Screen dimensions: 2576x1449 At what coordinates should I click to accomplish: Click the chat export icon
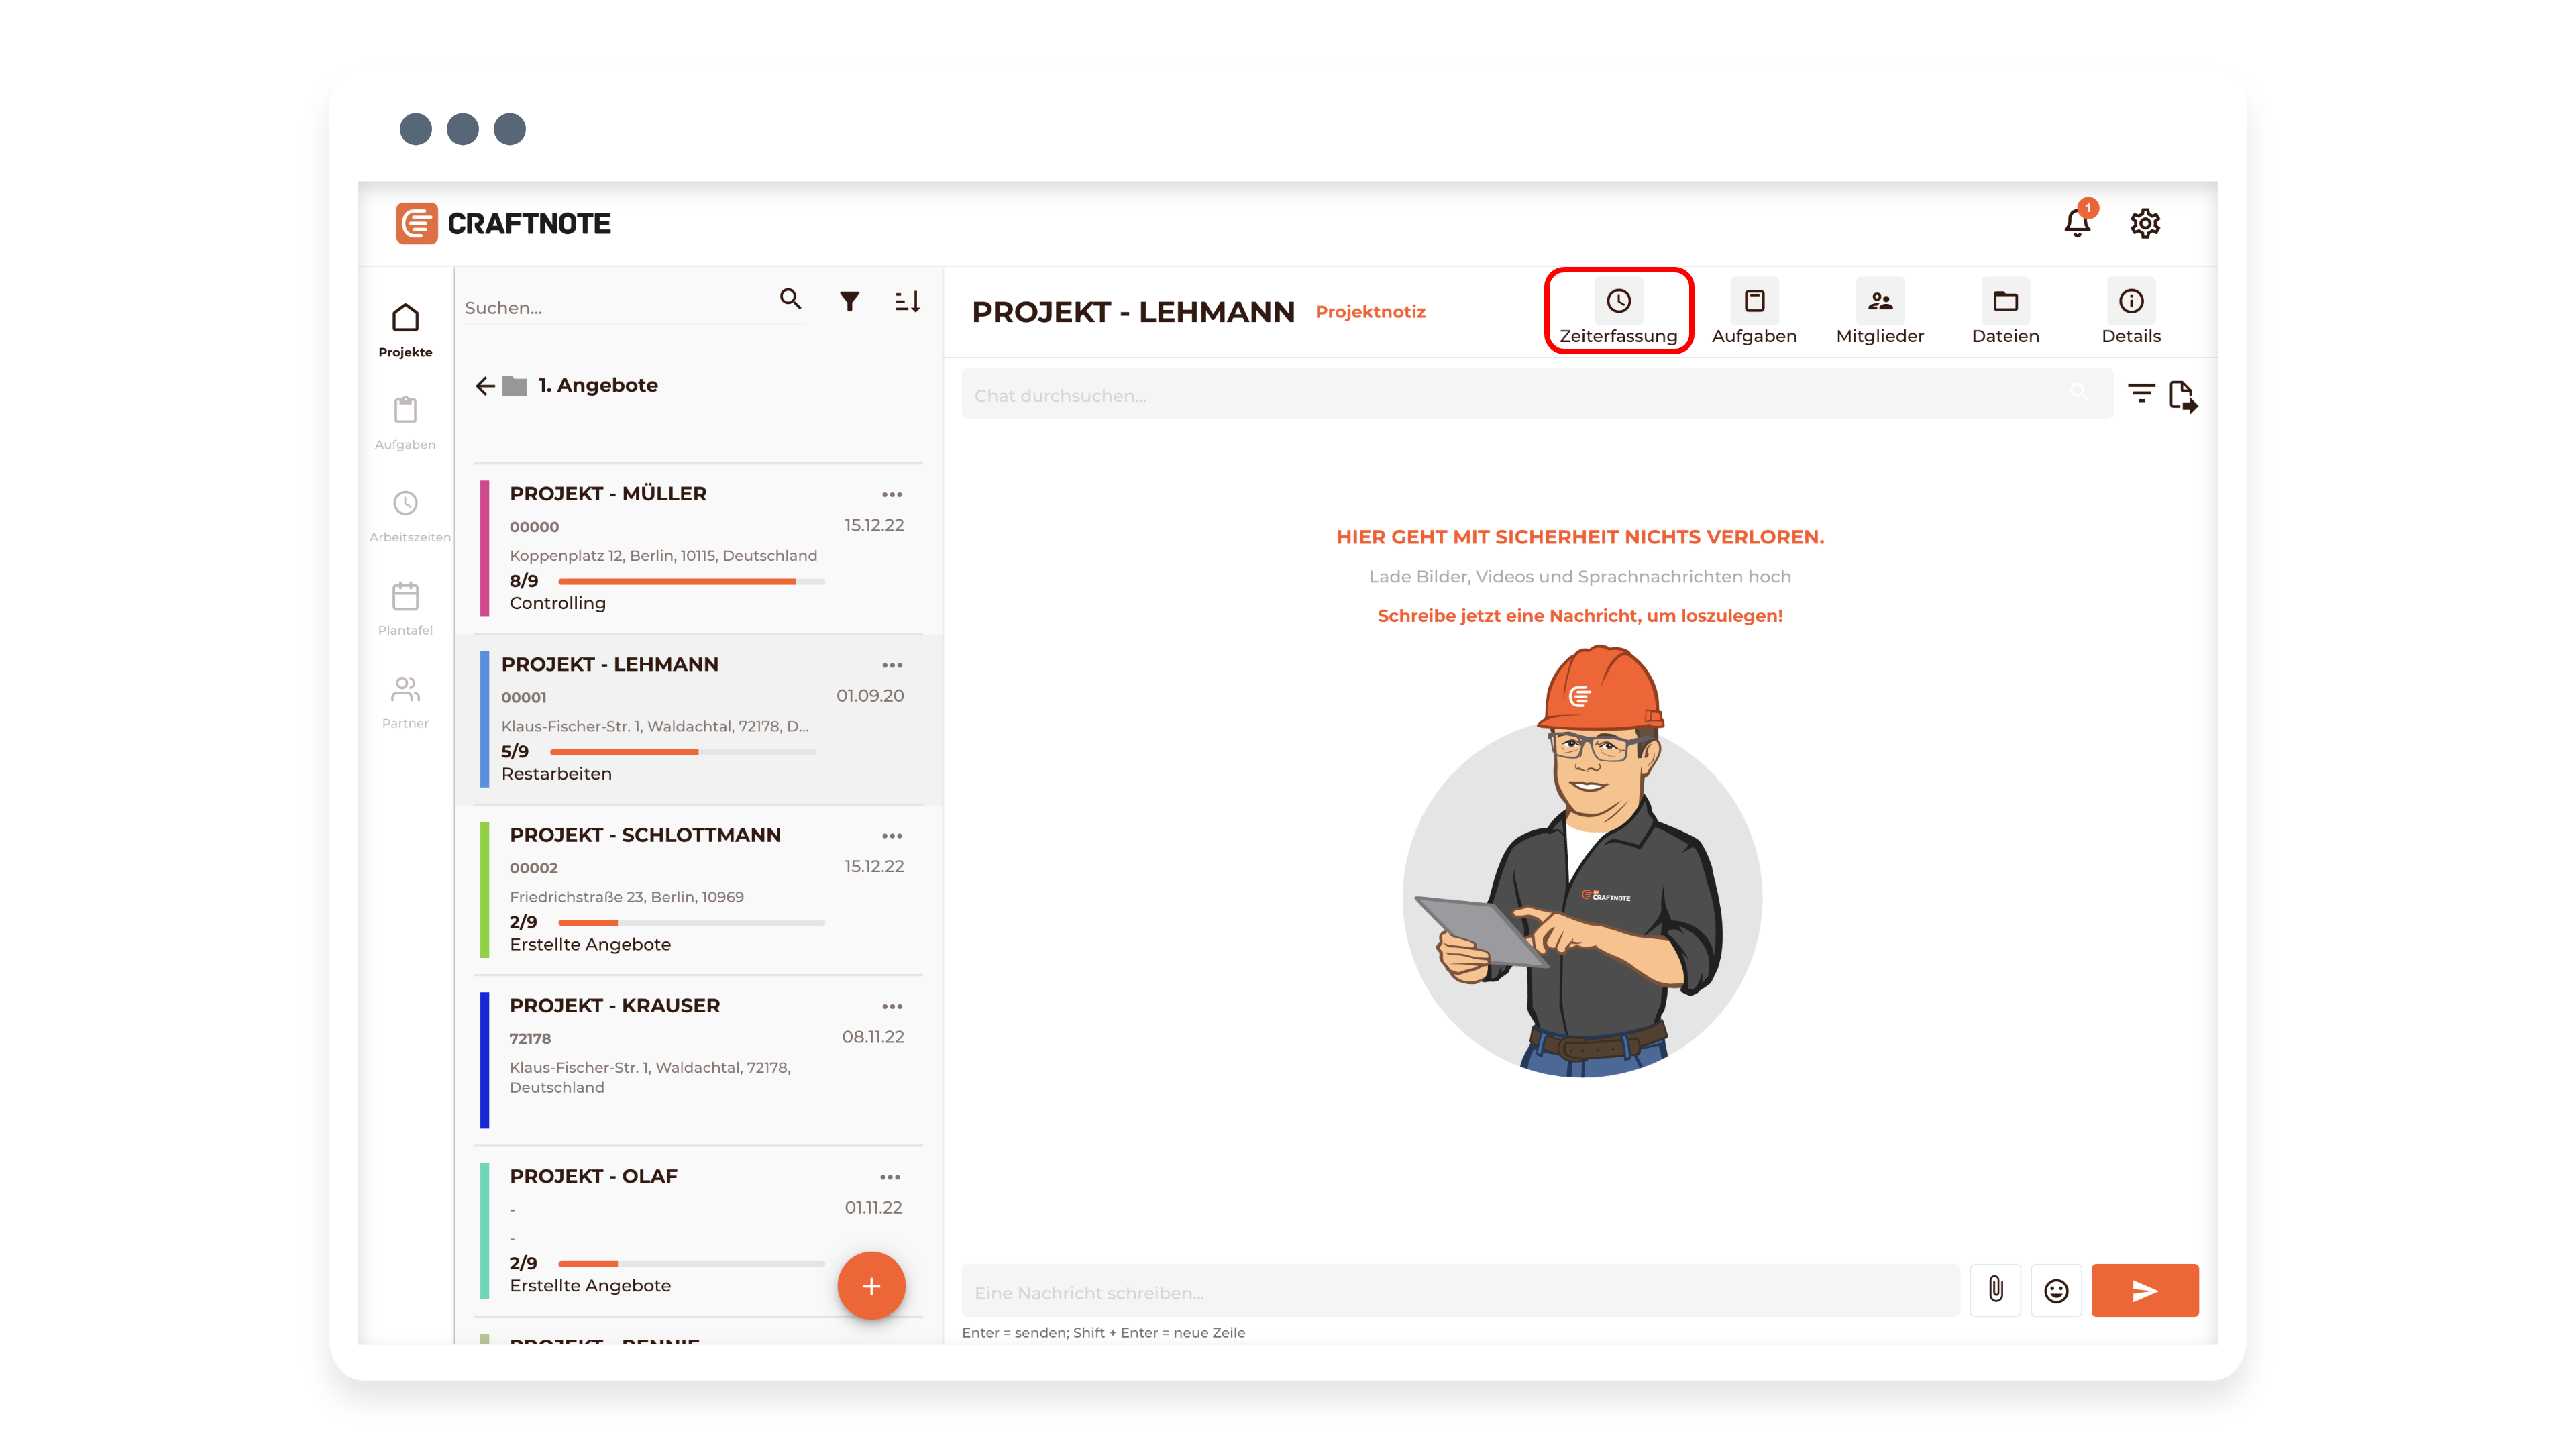coord(2183,396)
